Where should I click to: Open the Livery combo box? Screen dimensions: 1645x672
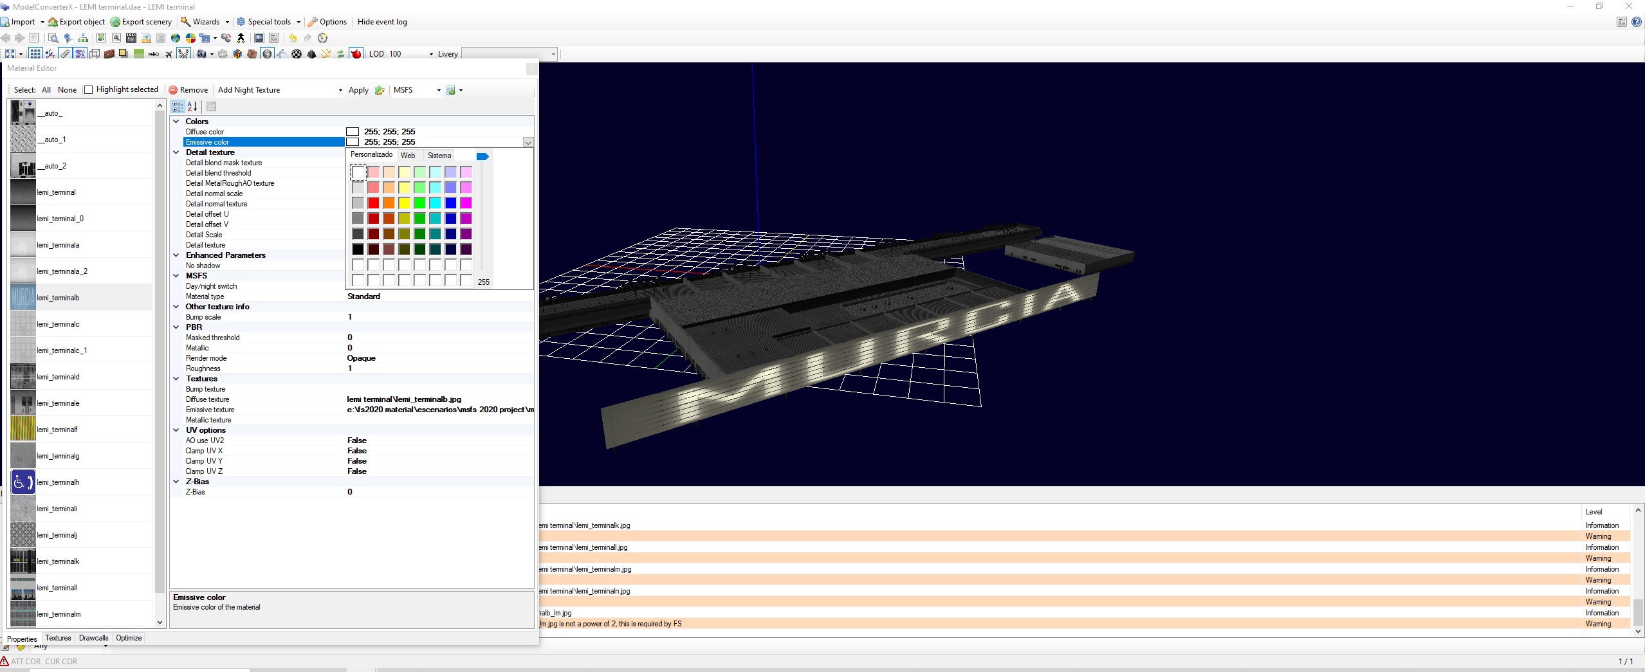click(509, 54)
